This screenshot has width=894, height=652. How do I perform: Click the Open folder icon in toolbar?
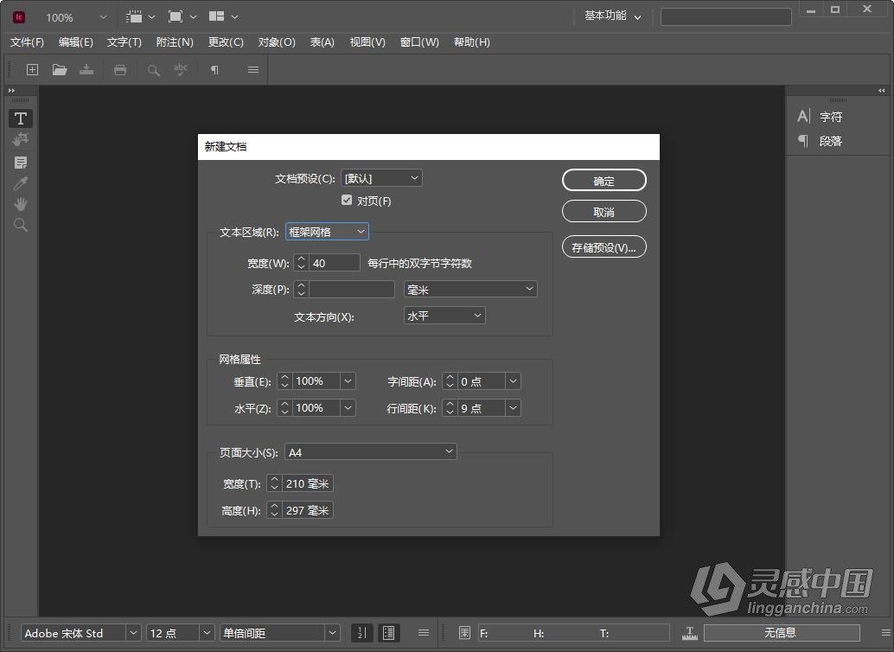60,70
